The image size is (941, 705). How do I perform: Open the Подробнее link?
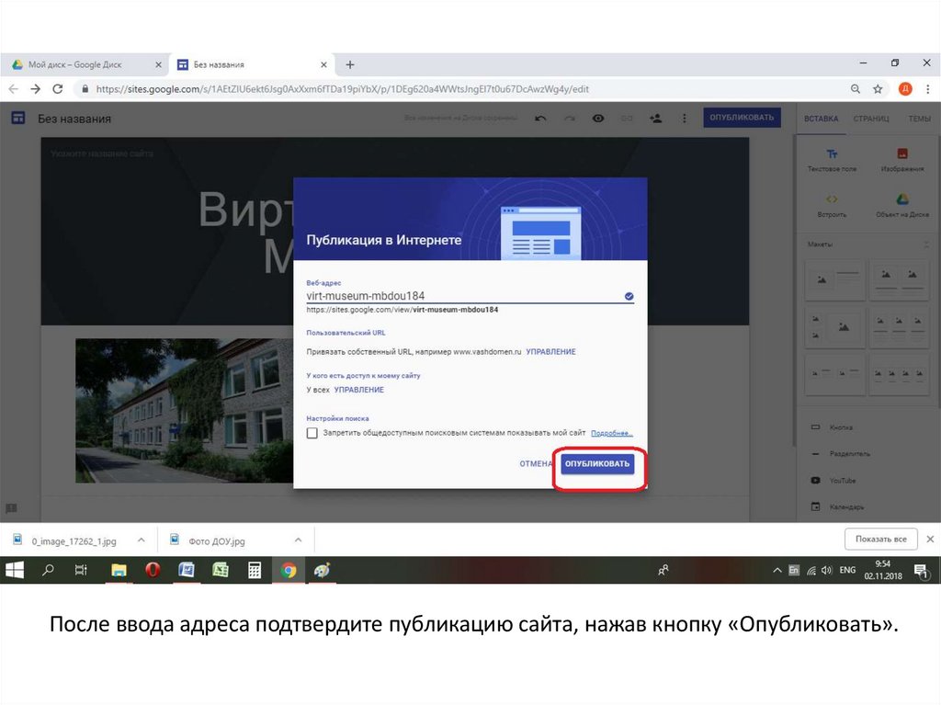click(x=611, y=433)
